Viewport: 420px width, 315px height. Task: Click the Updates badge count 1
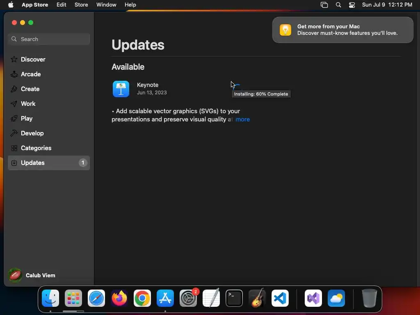tap(83, 162)
